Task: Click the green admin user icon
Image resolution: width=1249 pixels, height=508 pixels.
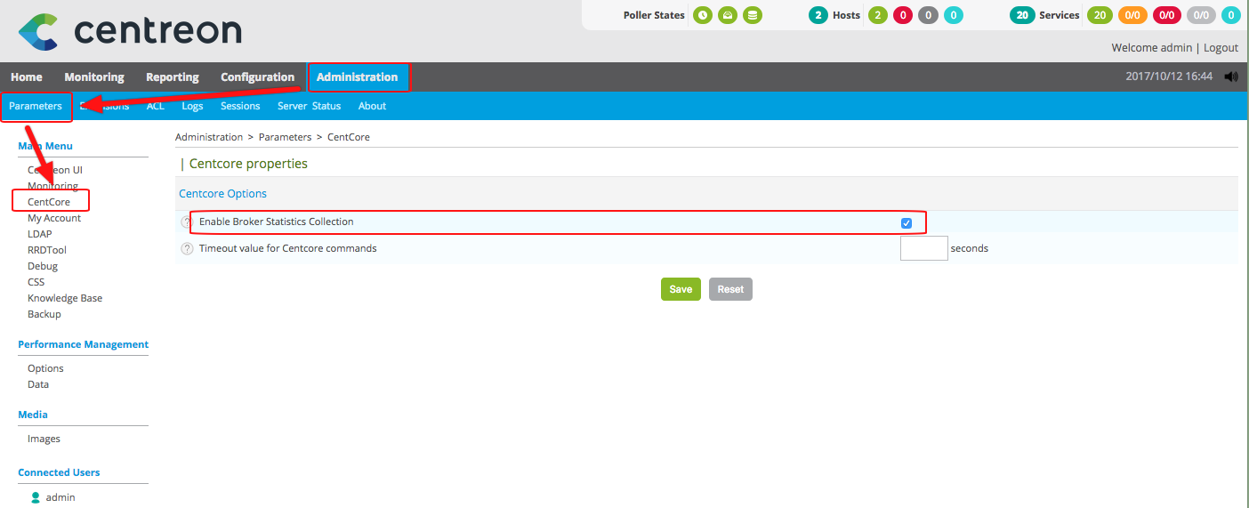Action: [x=36, y=497]
